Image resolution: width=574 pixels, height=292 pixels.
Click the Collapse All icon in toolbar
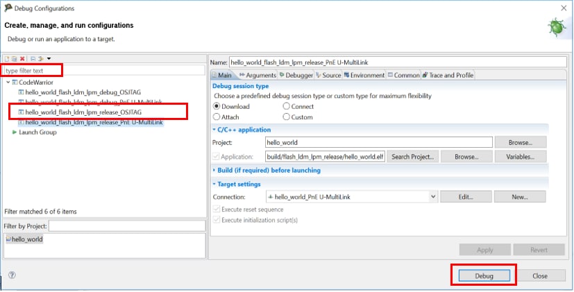[x=33, y=58]
